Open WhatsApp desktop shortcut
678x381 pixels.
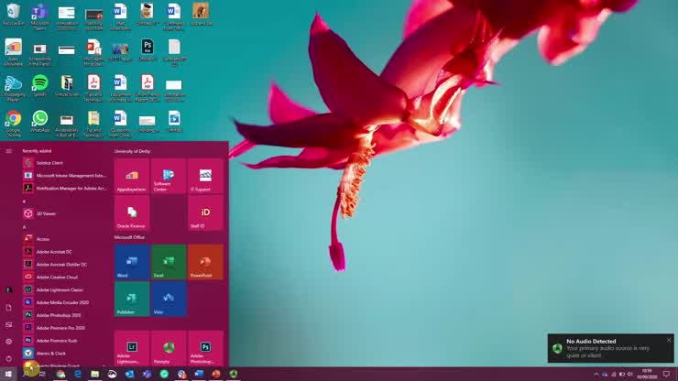39,121
